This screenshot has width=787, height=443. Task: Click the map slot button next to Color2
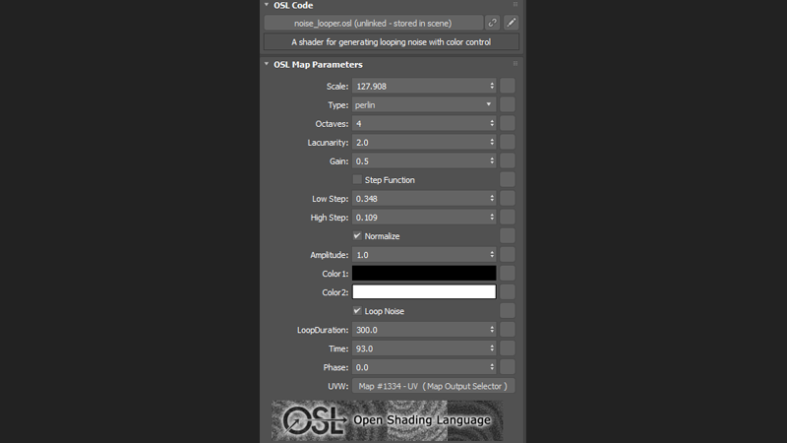tap(507, 292)
